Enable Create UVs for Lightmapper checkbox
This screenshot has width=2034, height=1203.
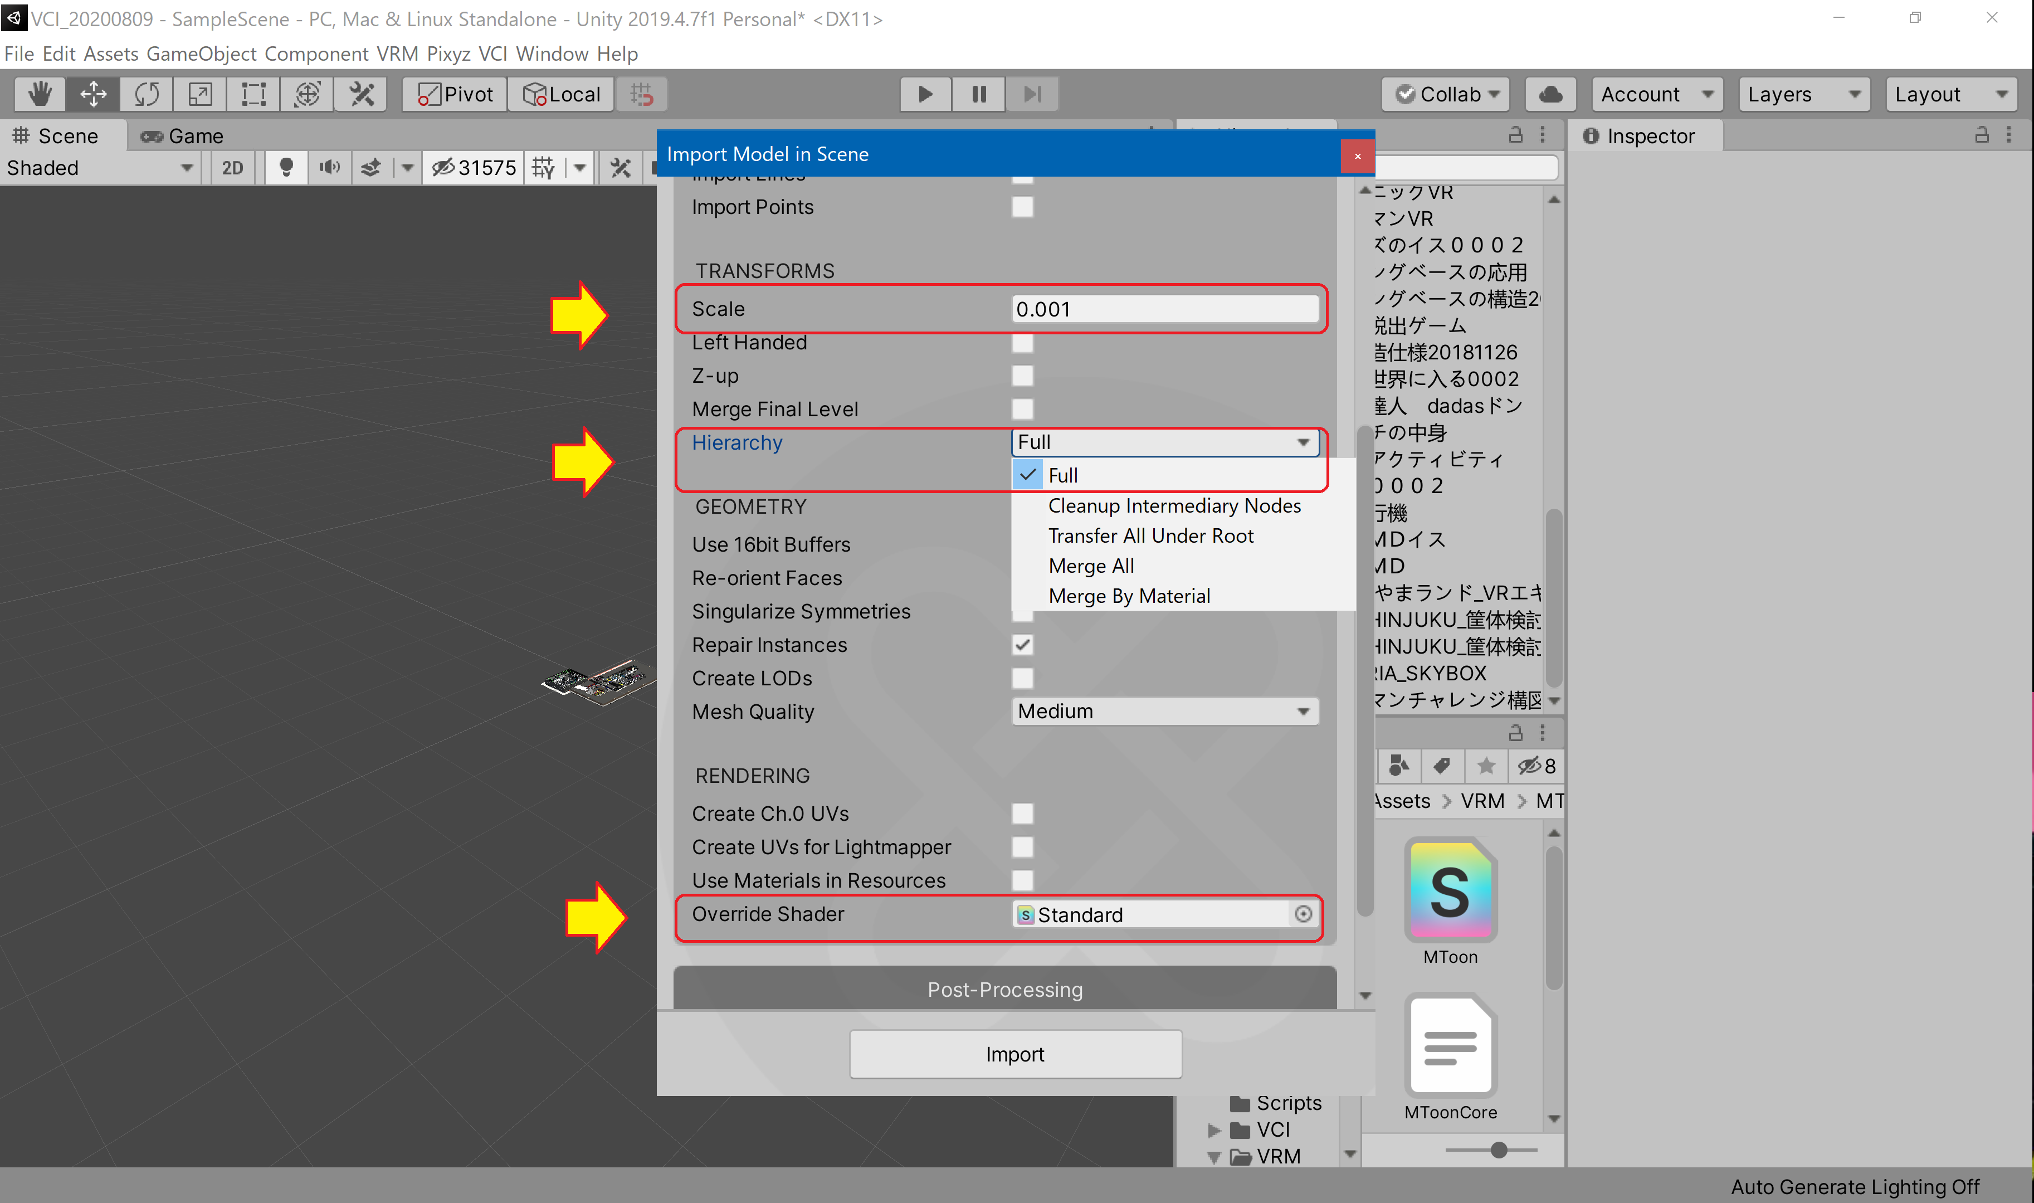[x=1023, y=846]
